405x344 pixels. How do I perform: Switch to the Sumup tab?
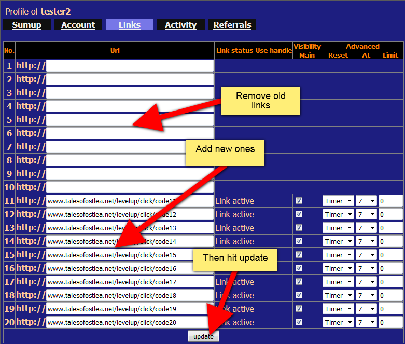tap(26, 25)
